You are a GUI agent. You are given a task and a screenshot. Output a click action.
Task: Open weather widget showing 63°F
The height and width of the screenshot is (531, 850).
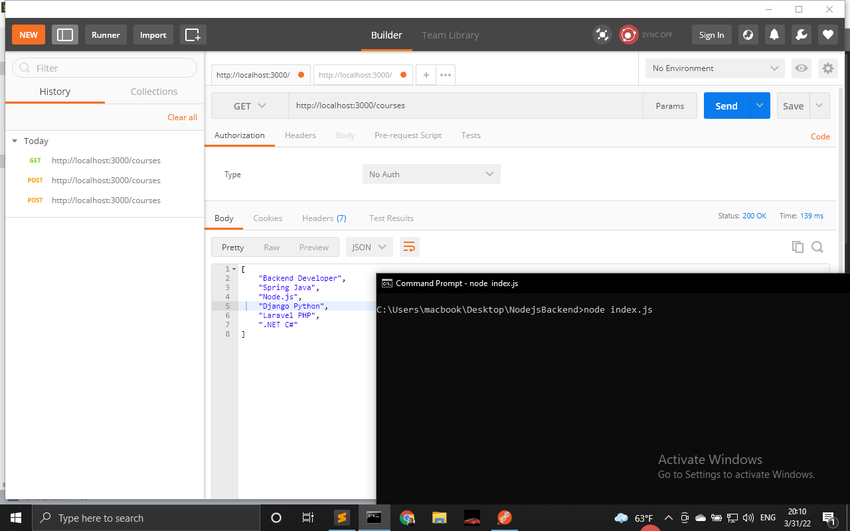pos(634,518)
